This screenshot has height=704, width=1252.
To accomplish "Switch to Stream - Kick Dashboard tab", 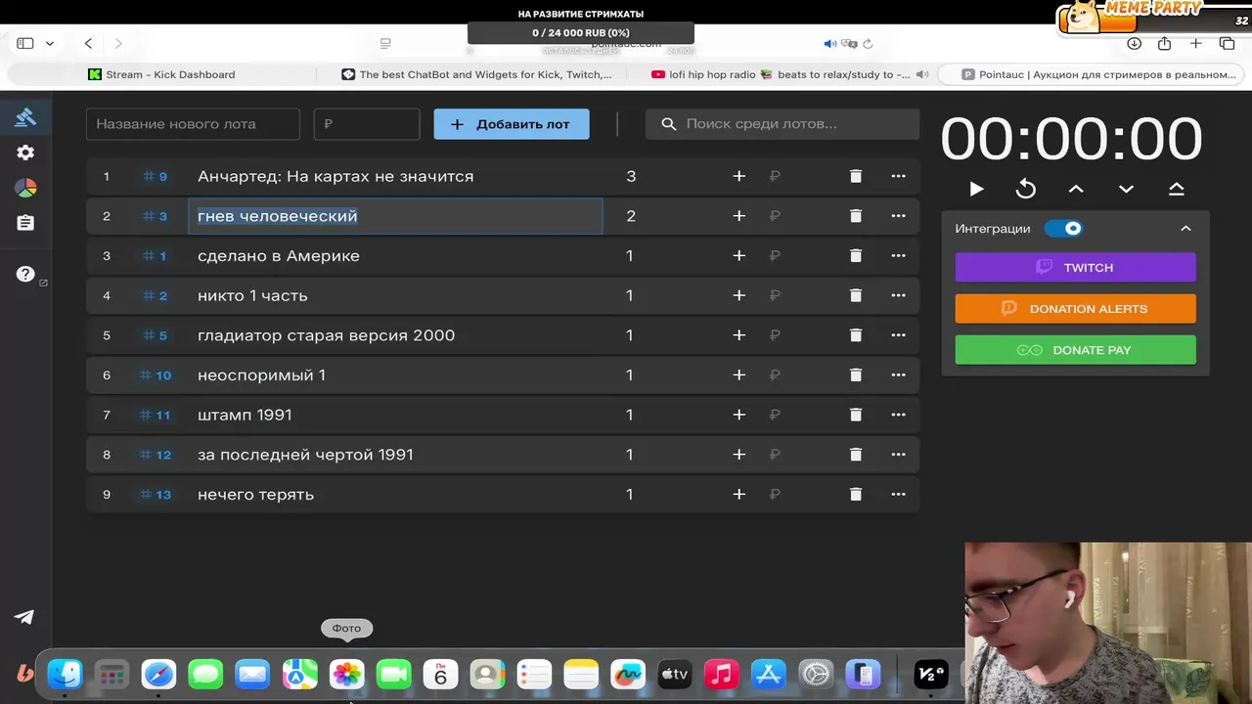I will point(161,74).
